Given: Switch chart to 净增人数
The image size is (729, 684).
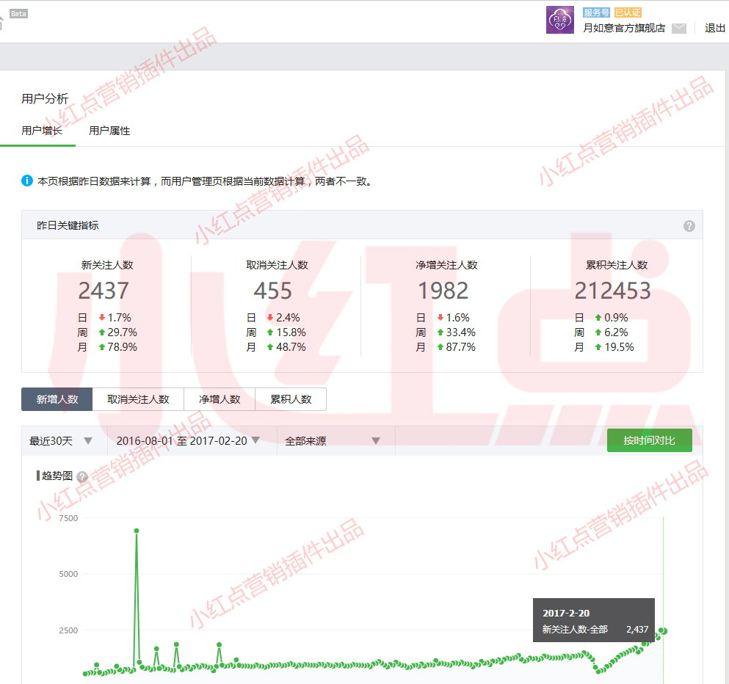Looking at the screenshot, I should point(220,399).
